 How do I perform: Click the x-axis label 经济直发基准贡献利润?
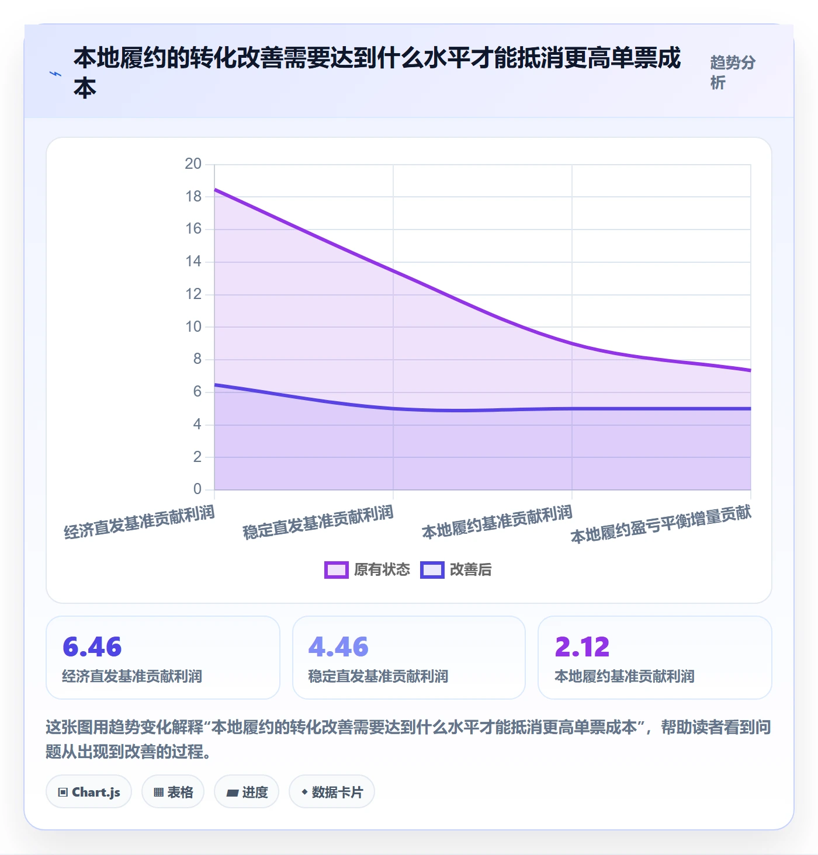(140, 523)
